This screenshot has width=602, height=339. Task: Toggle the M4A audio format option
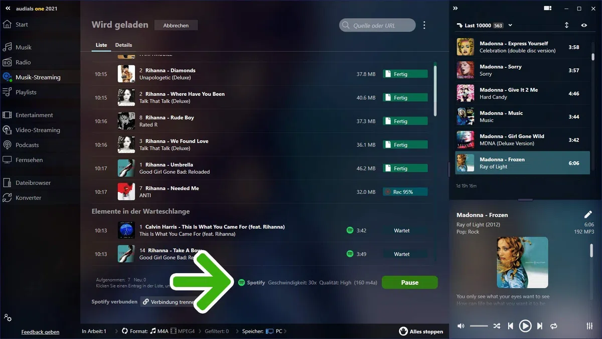point(159,331)
